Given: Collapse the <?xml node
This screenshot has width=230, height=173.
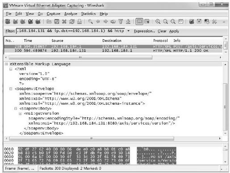Looking at the screenshot, I should click(x=11, y=69).
